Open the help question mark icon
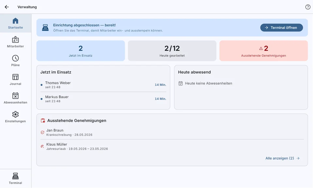The width and height of the screenshot is (313, 188). [x=308, y=7]
